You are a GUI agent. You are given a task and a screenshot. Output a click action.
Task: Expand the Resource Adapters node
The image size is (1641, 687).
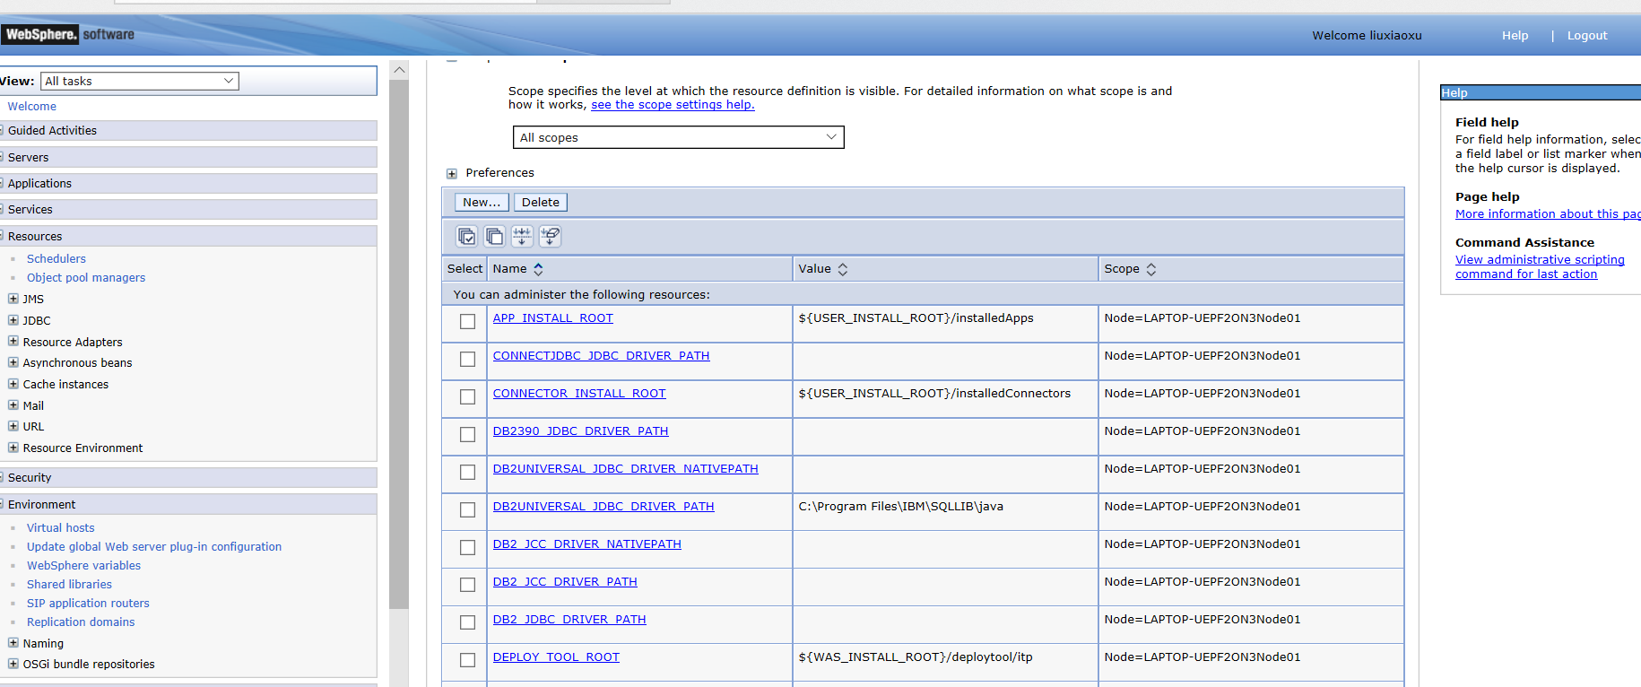13,341
